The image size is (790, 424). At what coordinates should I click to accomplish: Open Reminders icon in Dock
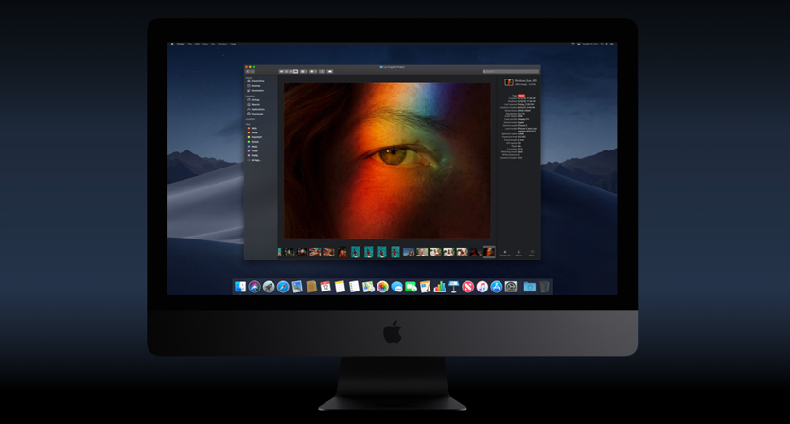click(x=354, y=287)
